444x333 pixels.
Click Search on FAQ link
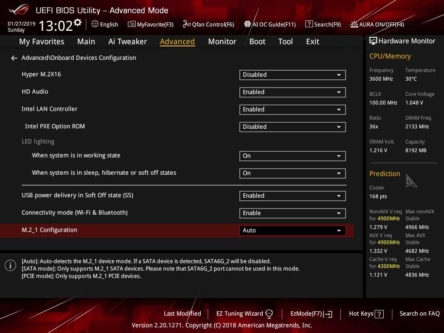pyautogui.click(x=419, y=313)
